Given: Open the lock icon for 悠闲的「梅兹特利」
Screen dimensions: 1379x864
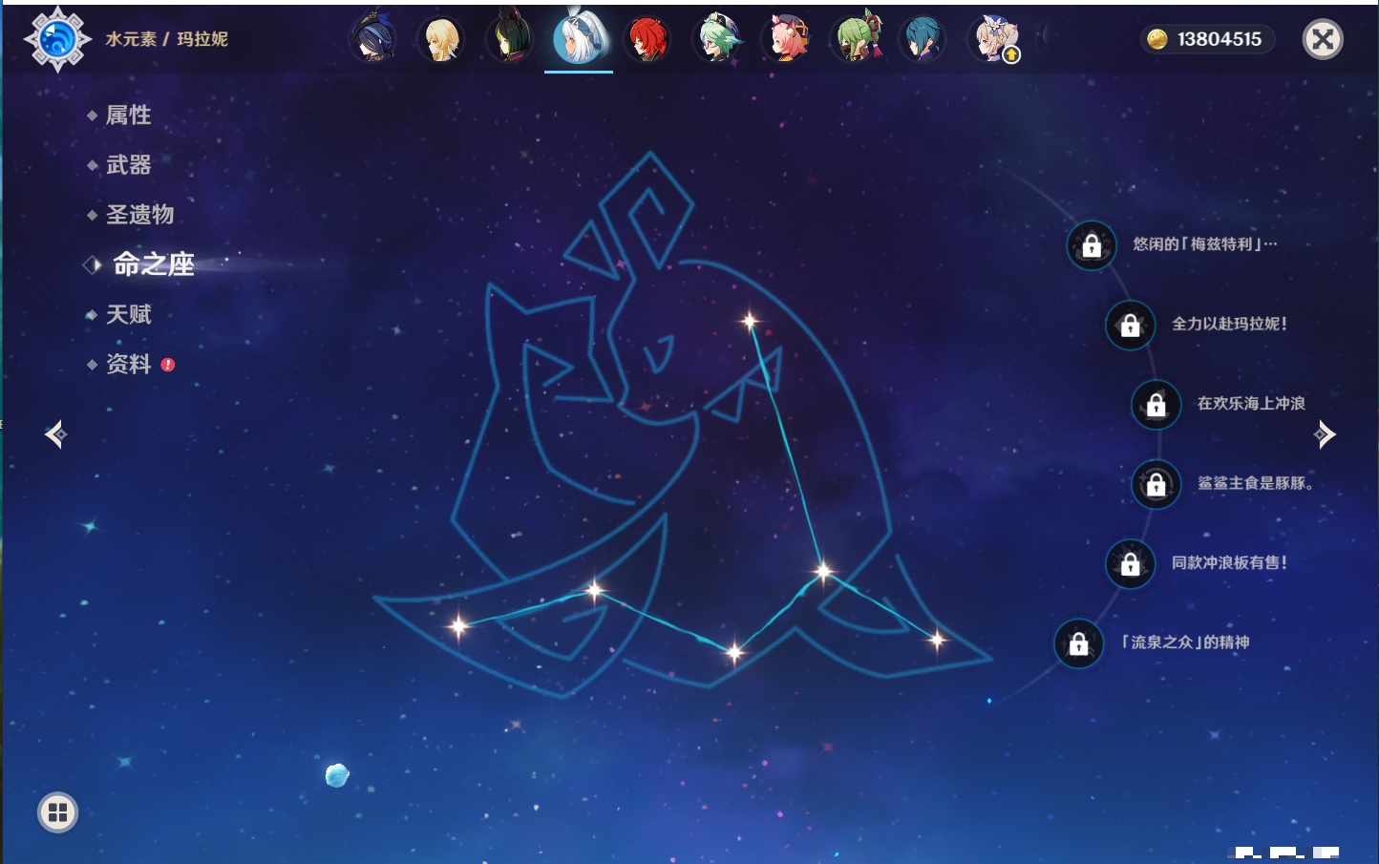Looking at the screenshot, I should point(1092,245).
